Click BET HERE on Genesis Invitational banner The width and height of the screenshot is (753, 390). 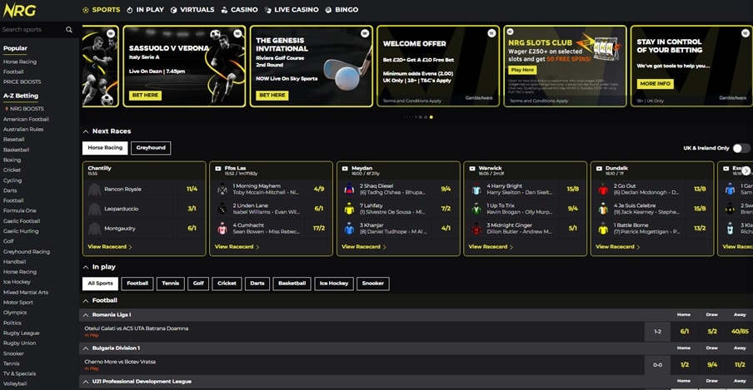click(x=272, y=96)
